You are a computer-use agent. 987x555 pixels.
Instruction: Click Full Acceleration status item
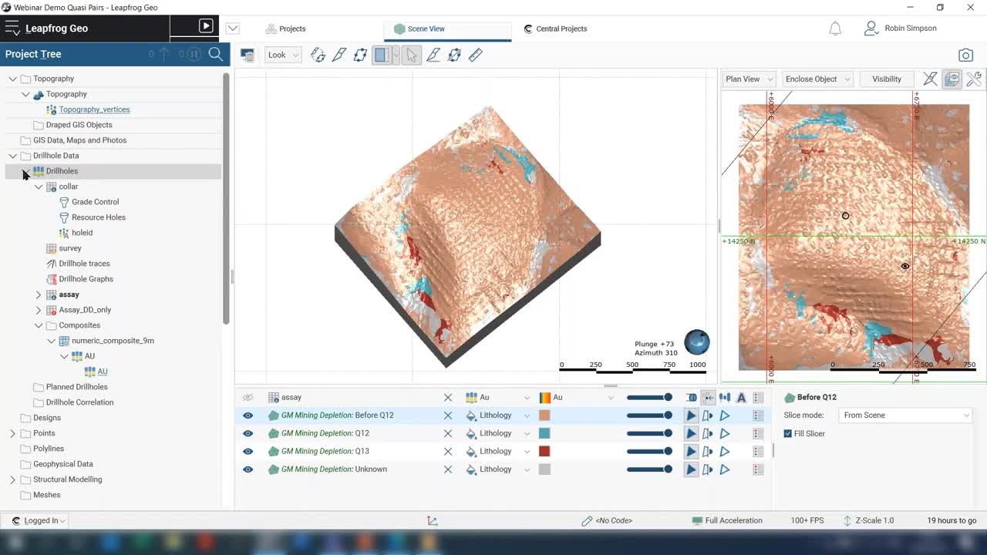pyautogui.click(x=727, y=520)
